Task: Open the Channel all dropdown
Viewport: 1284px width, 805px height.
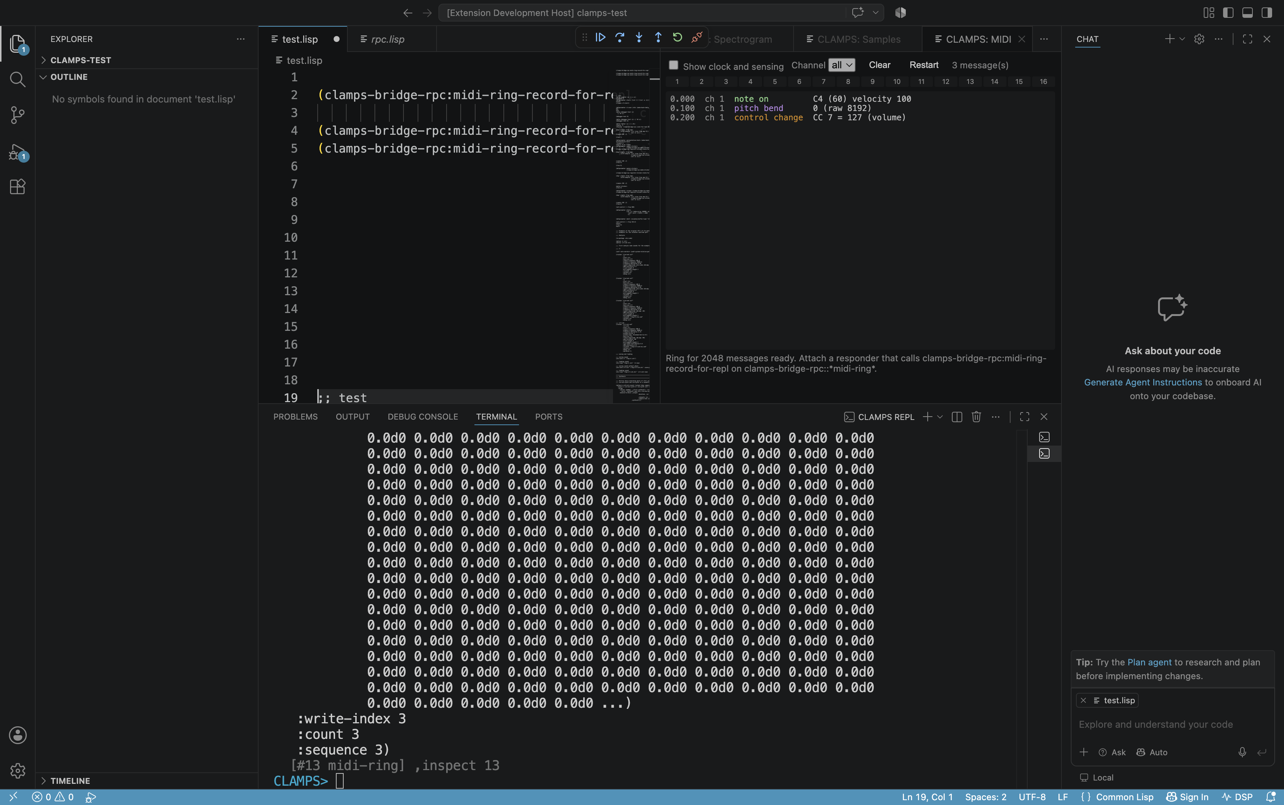Action: pos(842,65)
